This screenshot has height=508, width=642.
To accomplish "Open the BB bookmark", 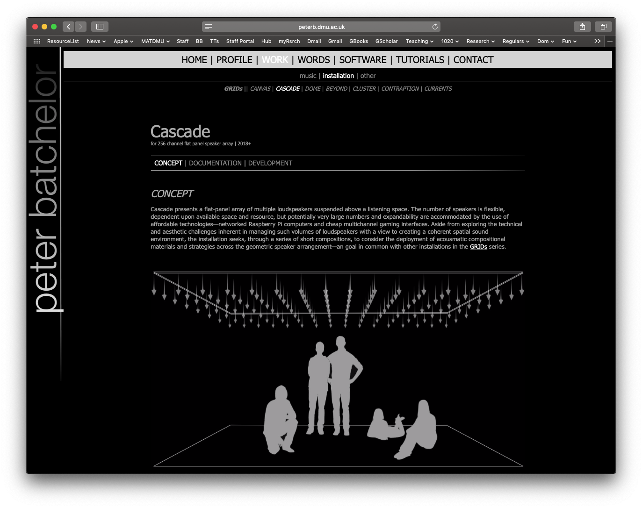I will click(199, 41).
